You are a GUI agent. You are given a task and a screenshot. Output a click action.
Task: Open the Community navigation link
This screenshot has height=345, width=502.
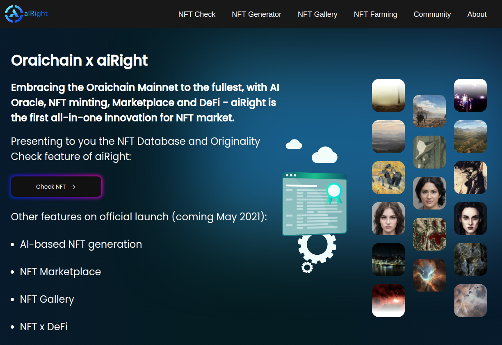click(432, 14)
